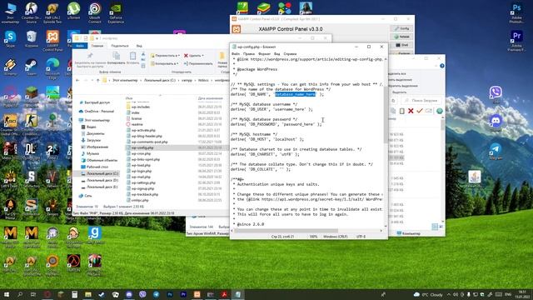Open the Edit menu in Notepad
The width and height of the screenshot is (533, 300).
click(x=249, y=53)
